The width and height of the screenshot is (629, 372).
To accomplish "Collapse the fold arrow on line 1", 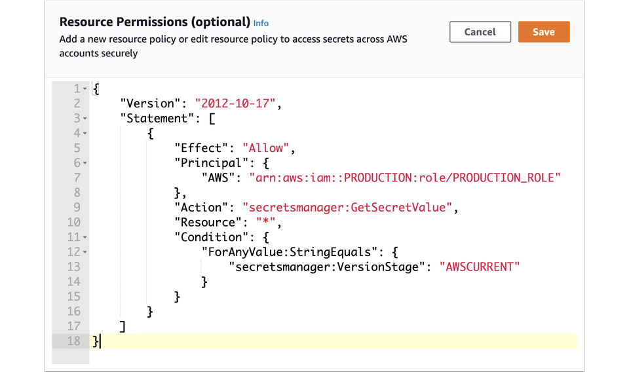I will 85,88.
